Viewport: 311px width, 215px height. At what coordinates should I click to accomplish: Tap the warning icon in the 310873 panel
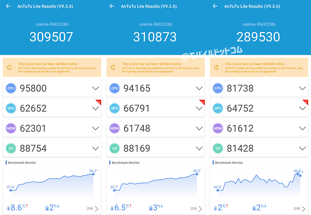[x=113, y=67]
